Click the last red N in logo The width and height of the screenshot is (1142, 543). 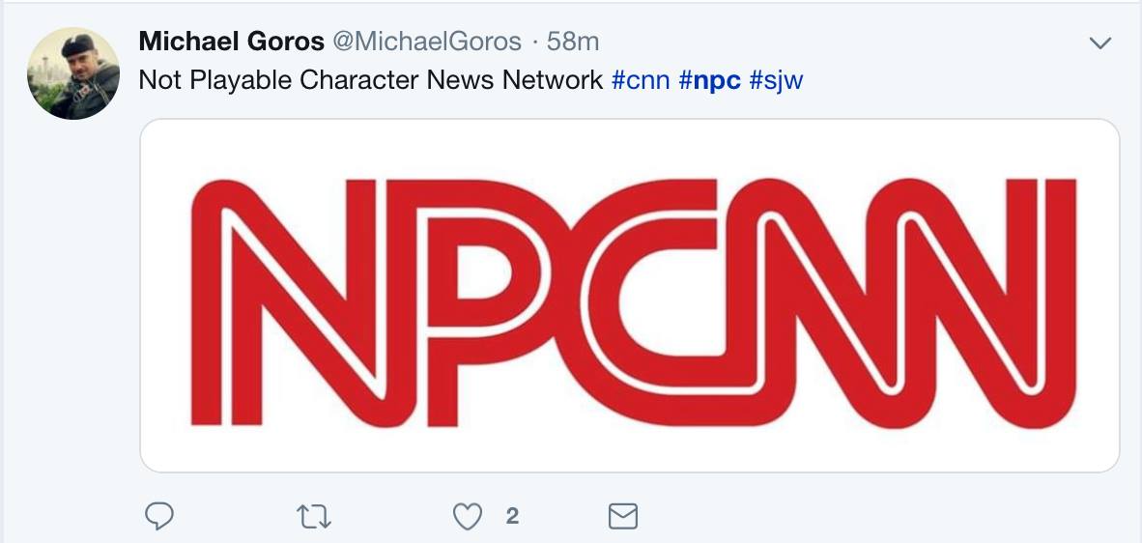click(966, 301)
